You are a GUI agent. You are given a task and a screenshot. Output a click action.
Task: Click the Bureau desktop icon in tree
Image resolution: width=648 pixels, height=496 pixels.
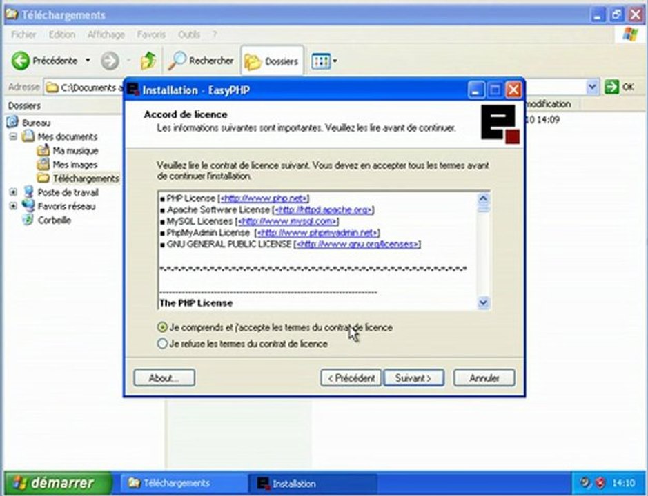point(13,122)
